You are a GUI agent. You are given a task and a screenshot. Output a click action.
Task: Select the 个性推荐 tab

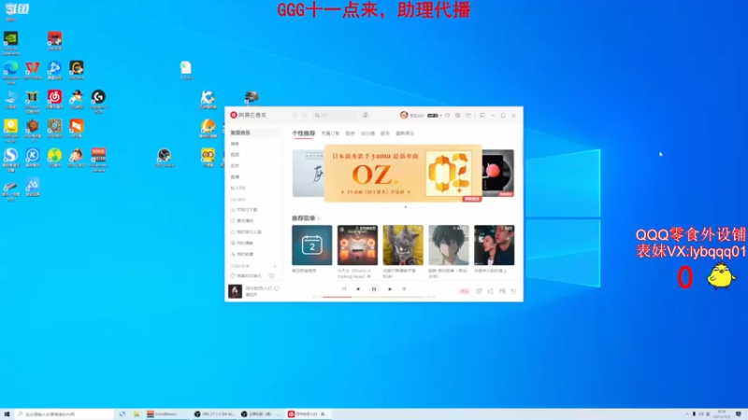coord(303,133)
